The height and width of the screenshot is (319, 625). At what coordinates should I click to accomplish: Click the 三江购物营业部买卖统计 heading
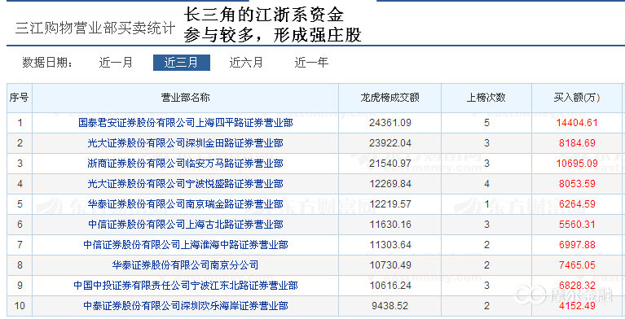pos(95,28)
